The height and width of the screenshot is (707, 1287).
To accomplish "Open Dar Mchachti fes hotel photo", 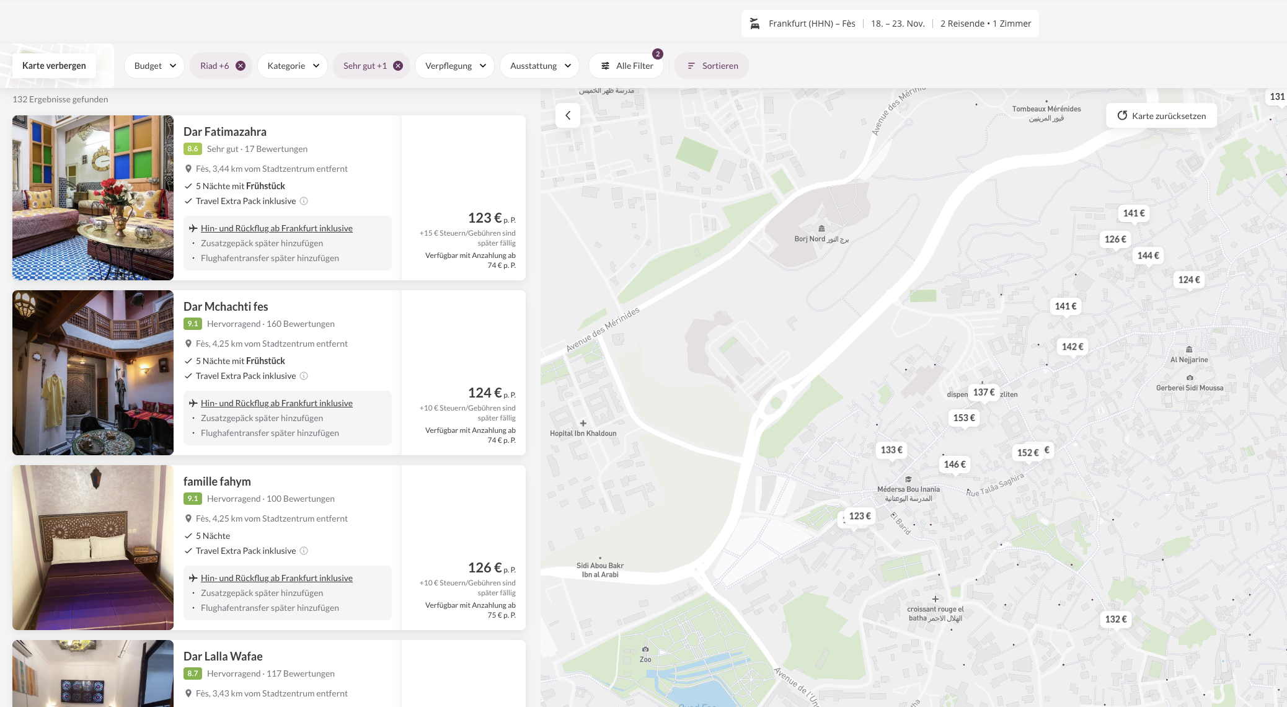I will click(93, 373).
